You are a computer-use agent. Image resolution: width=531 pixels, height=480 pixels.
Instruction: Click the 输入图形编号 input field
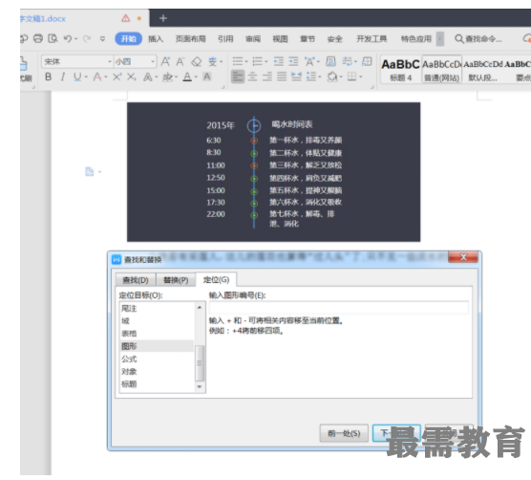339,308
